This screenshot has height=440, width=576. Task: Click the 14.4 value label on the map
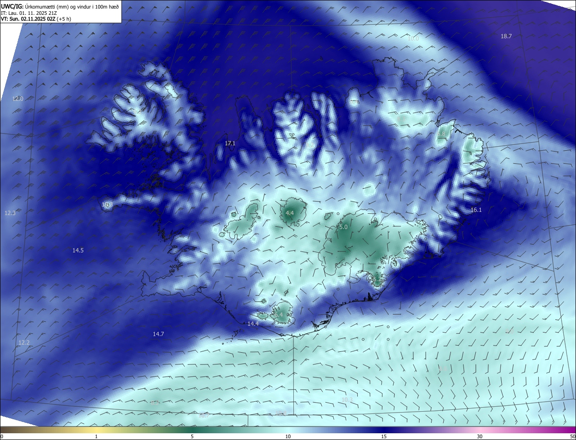coord(253,324)
